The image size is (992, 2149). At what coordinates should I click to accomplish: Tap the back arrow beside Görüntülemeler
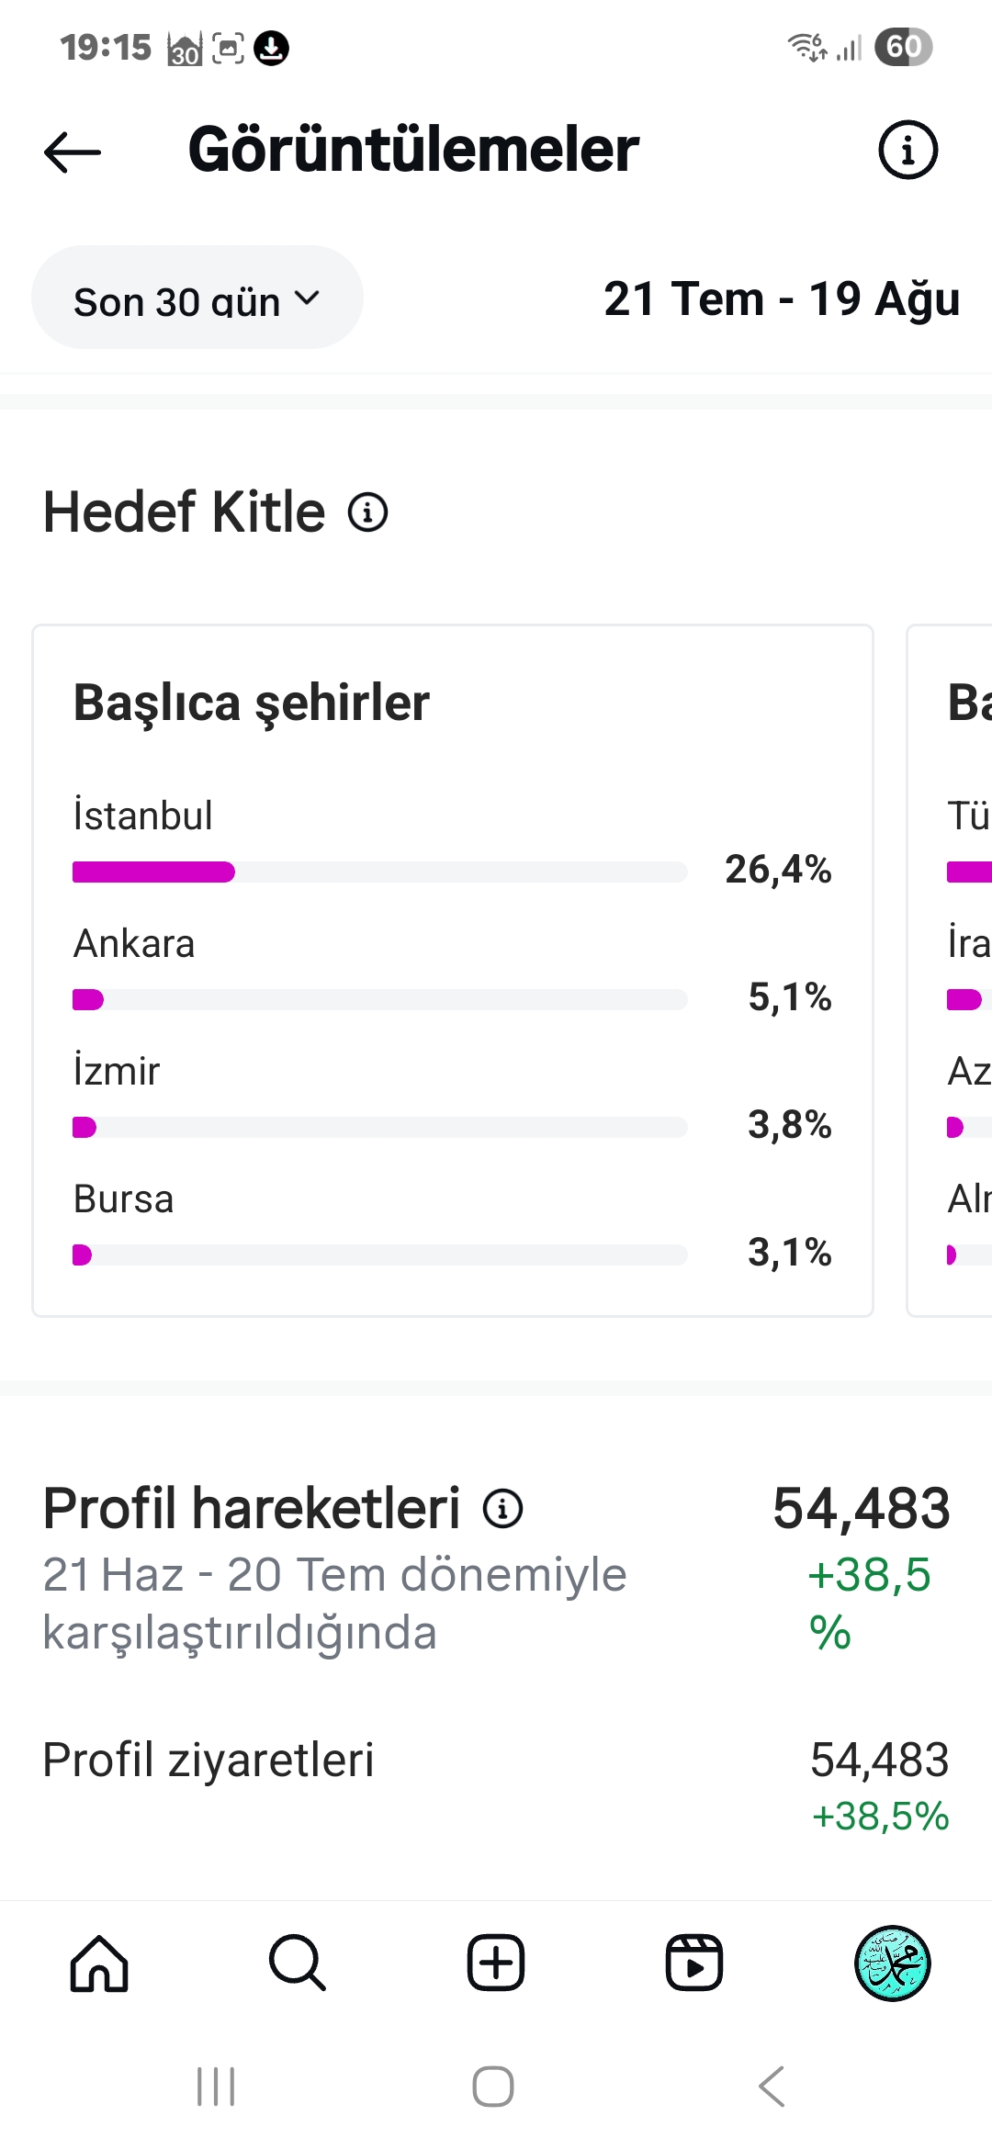[x=73, y=151]
